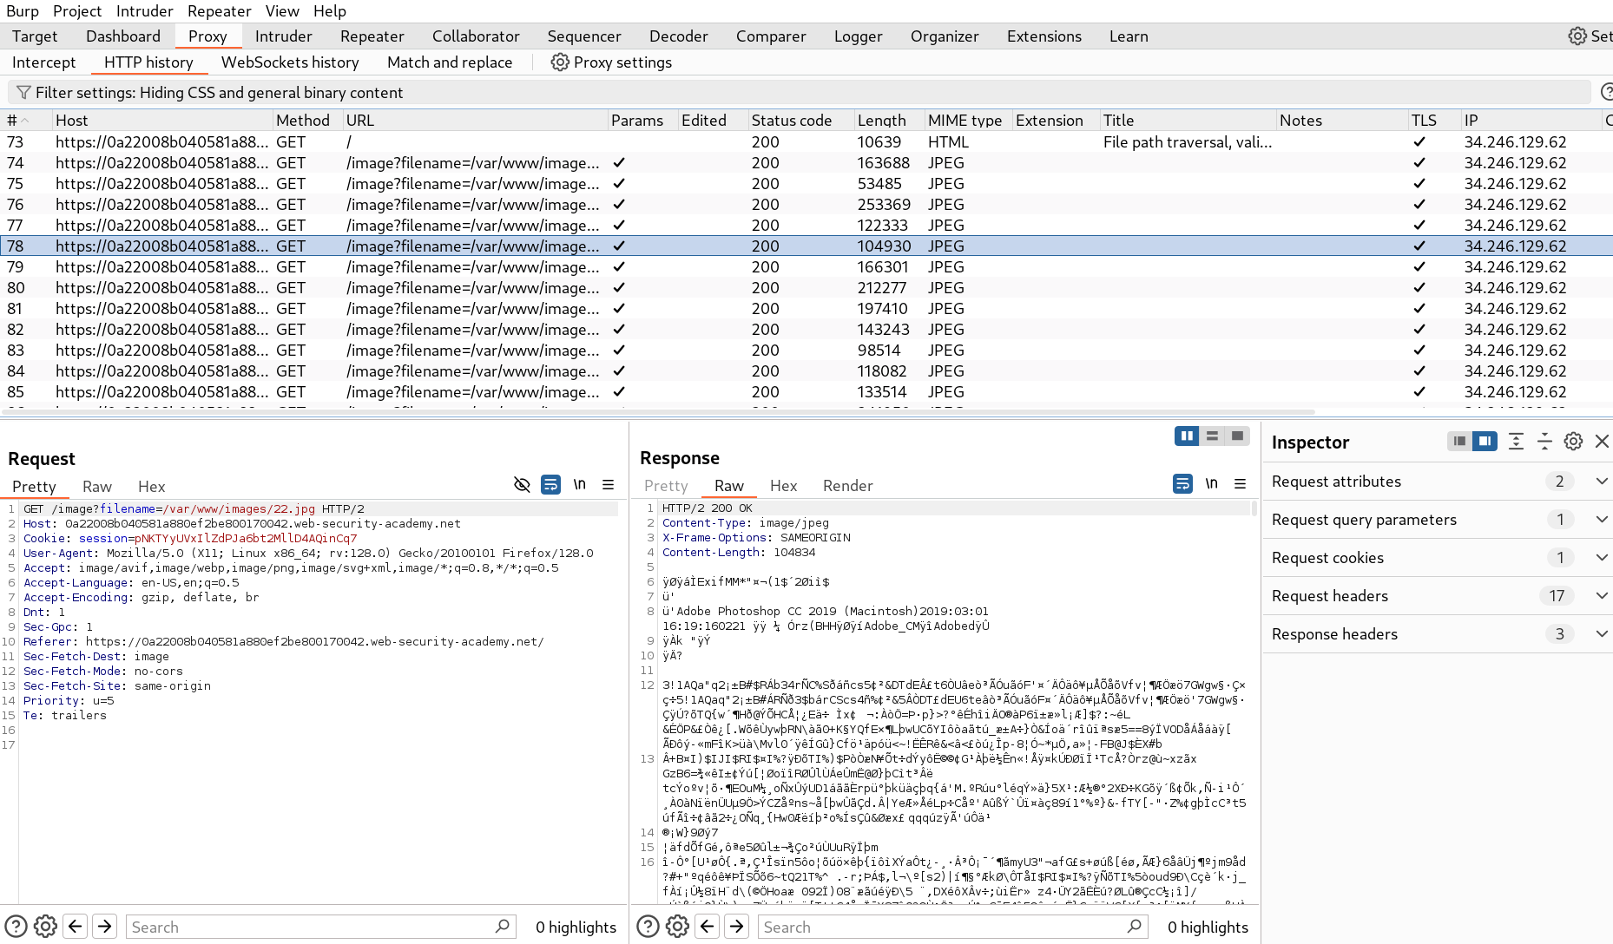Toggle word wrap in the Response panel

click(x=1182, y=484)
